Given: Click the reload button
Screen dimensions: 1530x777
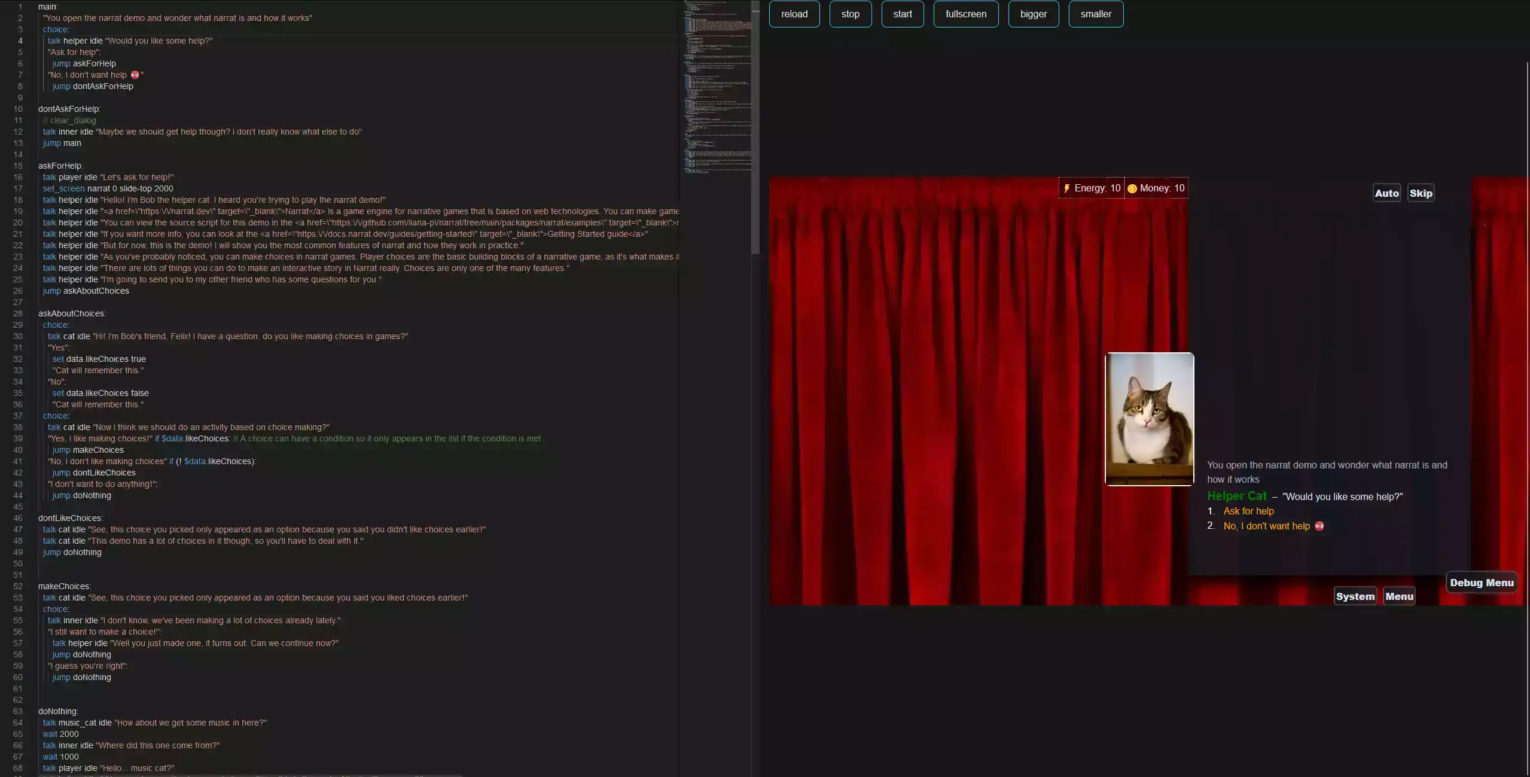Looking at the screenshot, I should 794,14.
